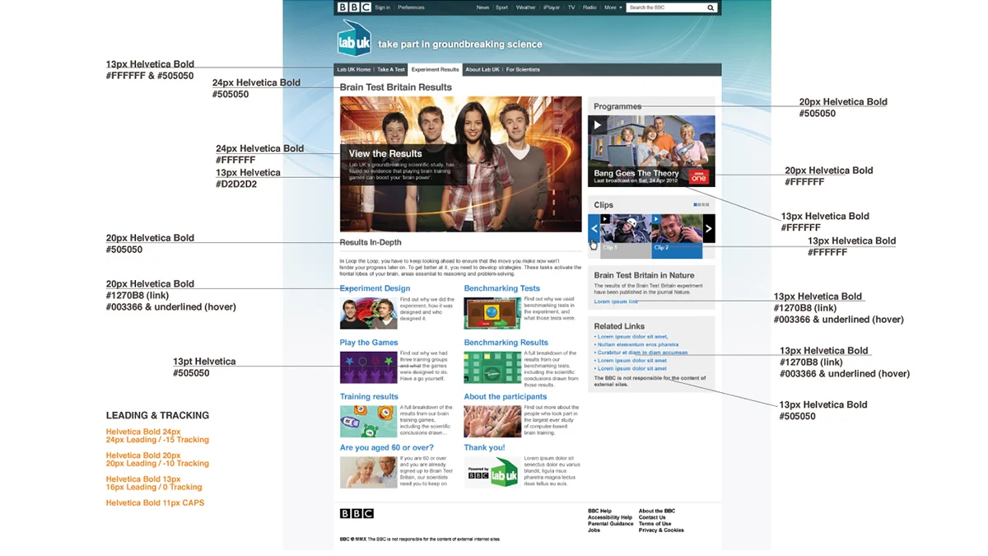The image size is (988, 556).
Task: Open Terms of Use footer link
Action: [x=655, y=524]
